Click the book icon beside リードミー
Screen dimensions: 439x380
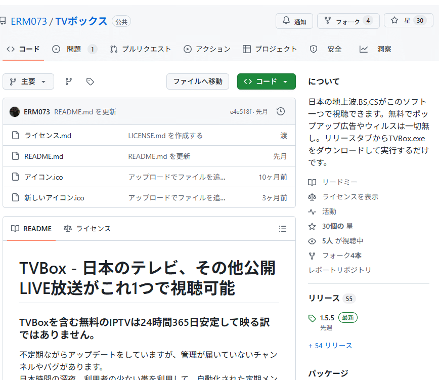pyautogui.click(x=312, y=182)
